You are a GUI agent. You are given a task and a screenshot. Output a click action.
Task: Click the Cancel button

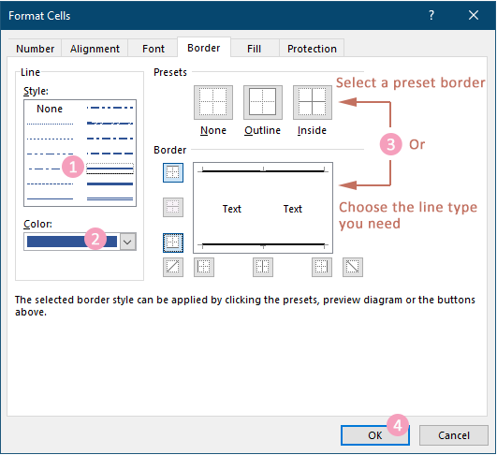tap(454, 435)
